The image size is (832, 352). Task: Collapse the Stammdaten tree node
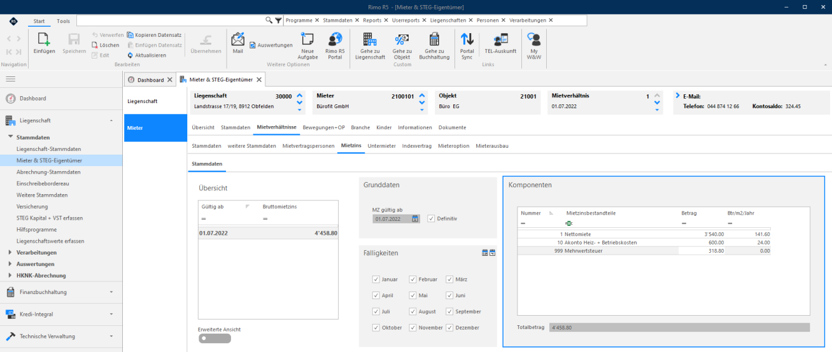point(11,137)
